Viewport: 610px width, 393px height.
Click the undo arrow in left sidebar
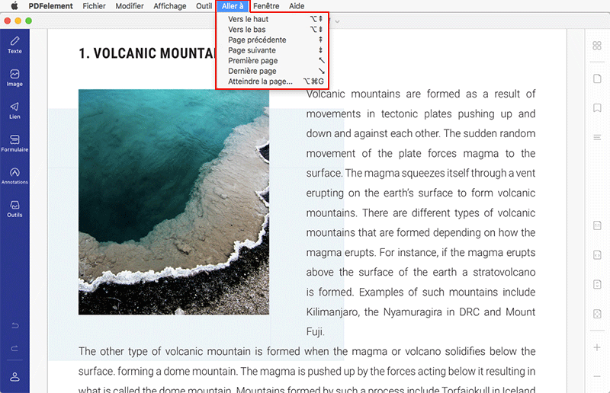pos(14,326)
